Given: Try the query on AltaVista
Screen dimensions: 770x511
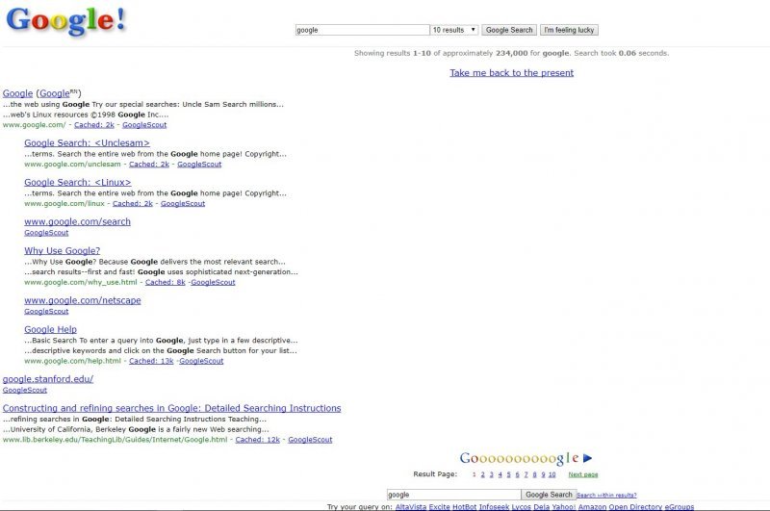Looking at the screenshot, I should point(411,507).
